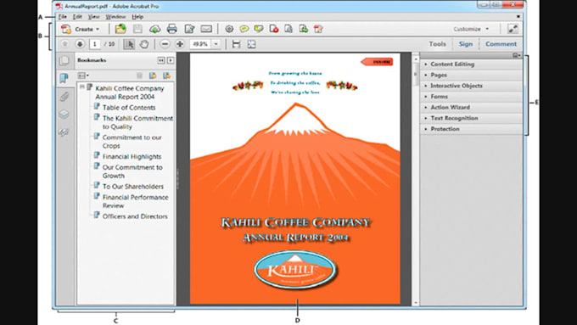The width and height of the screenshot is (577, 325).
Task: Click the zoom out minus button
Action: point(165,44)
